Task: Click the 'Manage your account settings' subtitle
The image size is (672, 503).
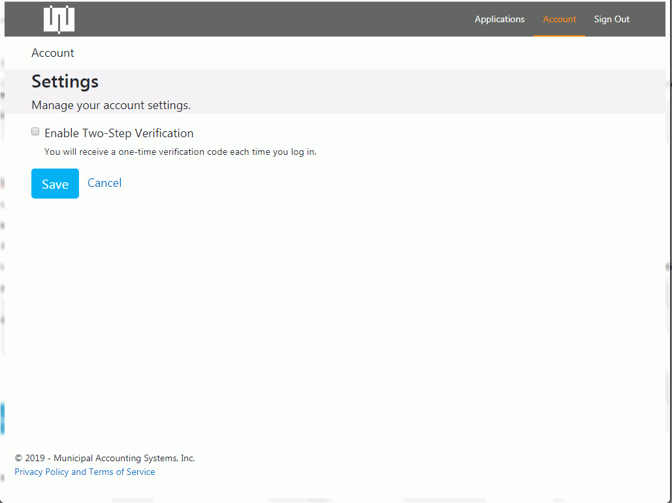Action: click(111, 105)
